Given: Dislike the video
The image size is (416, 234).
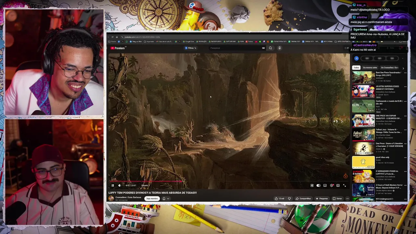Looking at the screenshot, I should (x=289, y=199).
